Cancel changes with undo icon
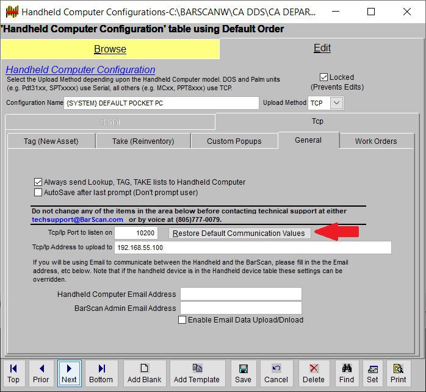 coord(276,373)
